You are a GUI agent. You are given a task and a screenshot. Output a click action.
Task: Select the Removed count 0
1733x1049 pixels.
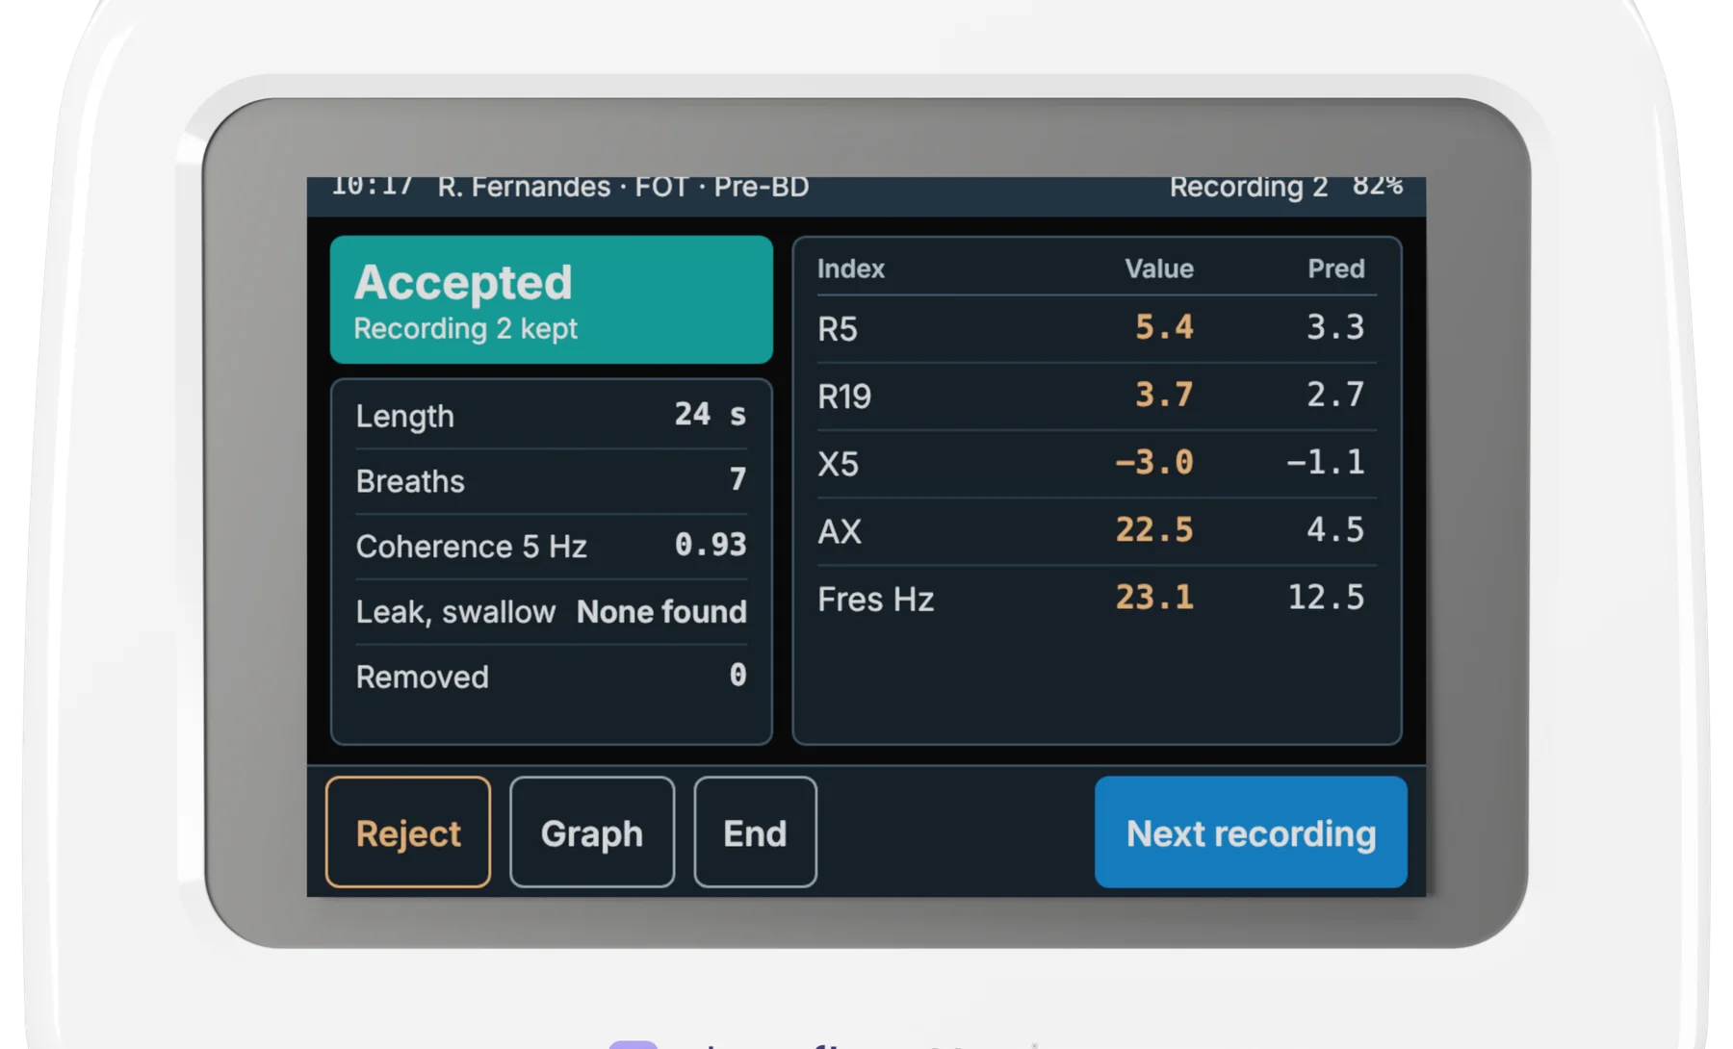[737, 676]
